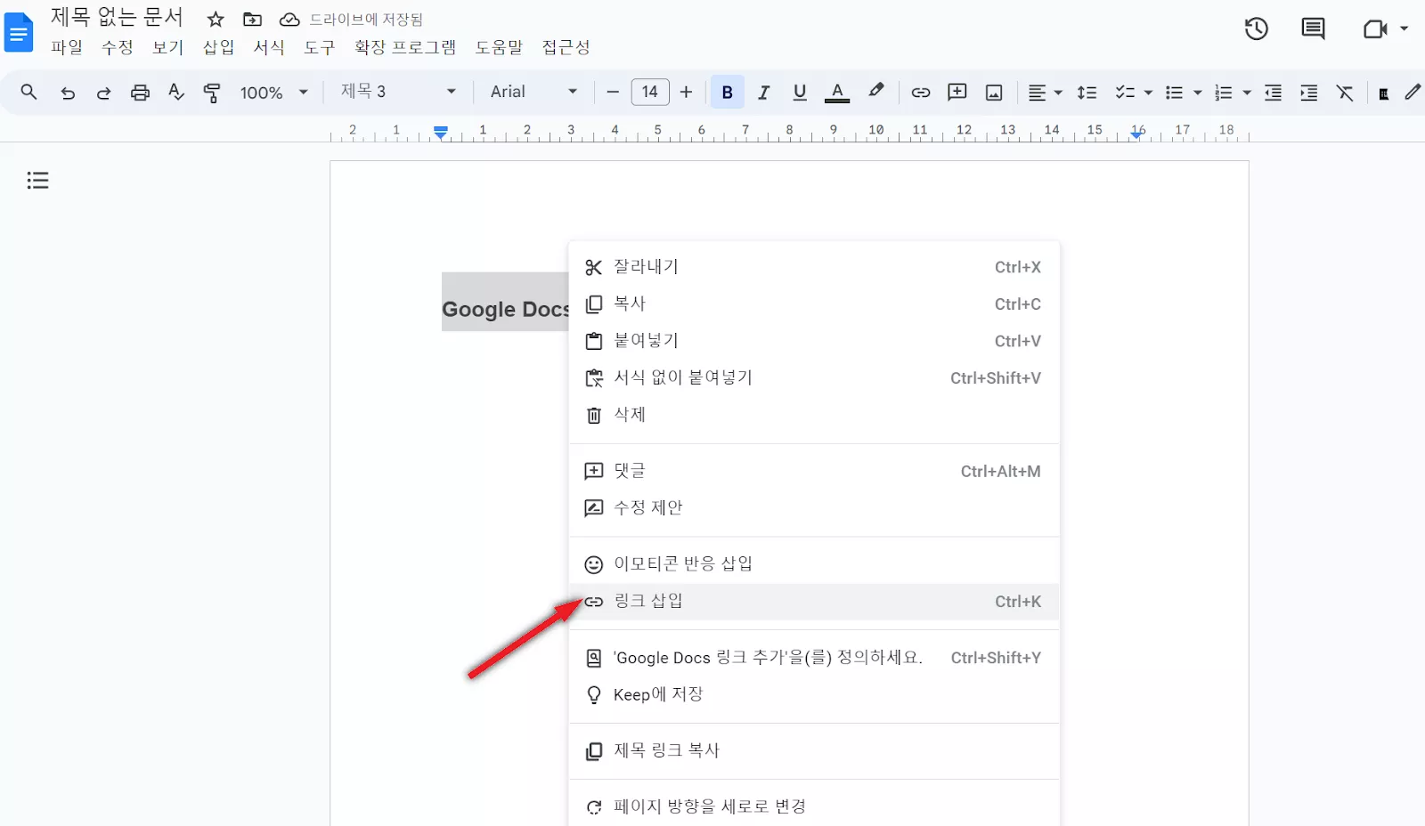Choose 이모티콘 반응 삽입 in context menu
1425x826 pixels.
point(814,564)
